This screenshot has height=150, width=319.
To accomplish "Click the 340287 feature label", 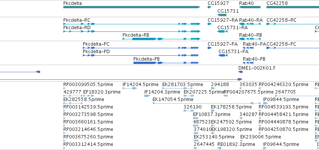I will pos(249,114).
